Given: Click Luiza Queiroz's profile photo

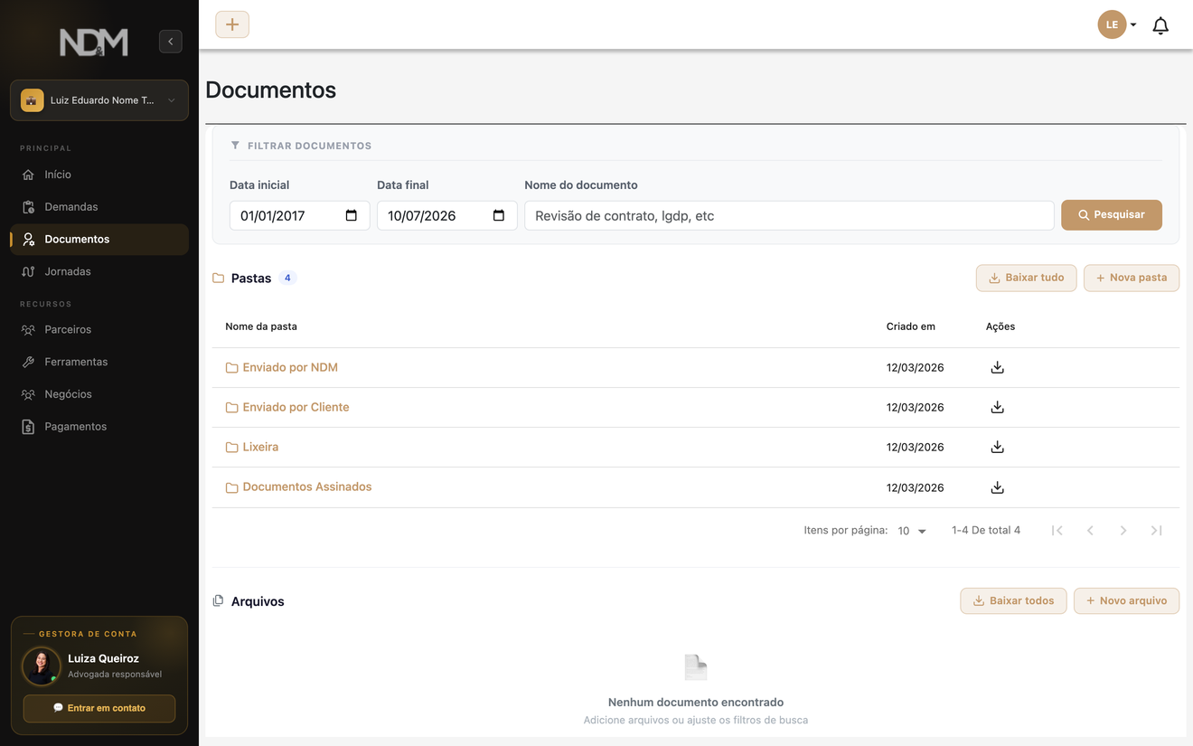Looking at the screenshot, I should pyautogui.click(x=41, y=666).
